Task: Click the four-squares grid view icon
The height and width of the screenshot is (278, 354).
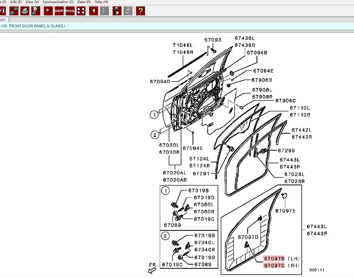Action: (81, 11)
